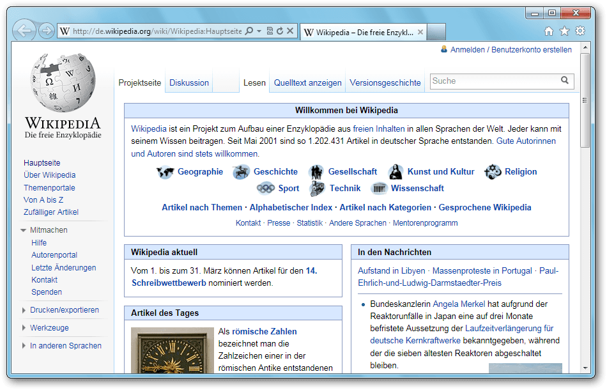Select the Wikipedia – Die freie Enzykl... tab
Image resolution: width=607 pixels, height=390 pixels.
click(x=364, y=33)
